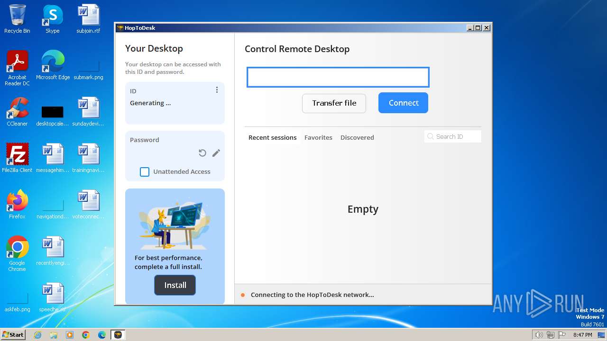The image size is (607, 341).
Task: Click the Install button
Action: pyautogui.click(x=175, y=285)
